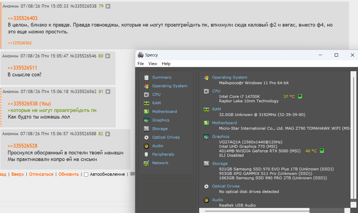This screenshot has width=358, height=213.
Task: Open the File menu in Speccy
Action: [141, 64]
